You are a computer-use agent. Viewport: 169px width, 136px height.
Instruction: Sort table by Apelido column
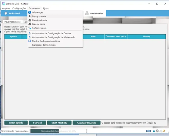[13, 36]
